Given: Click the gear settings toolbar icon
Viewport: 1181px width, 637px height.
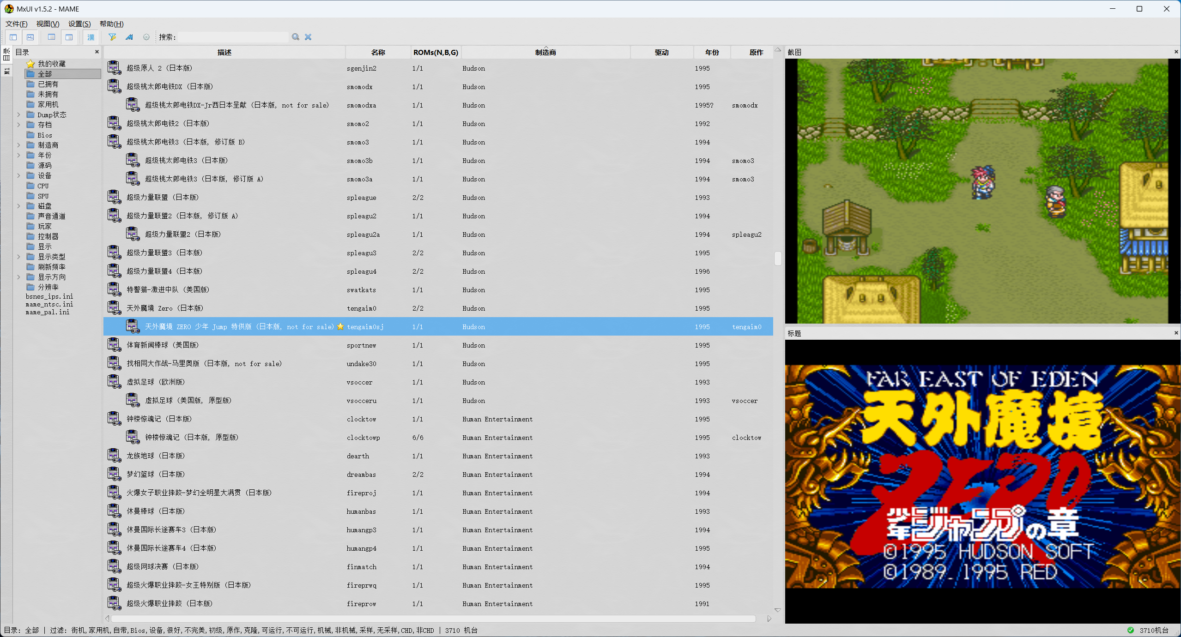Looking at the screenshot, I should click(146, 37).
